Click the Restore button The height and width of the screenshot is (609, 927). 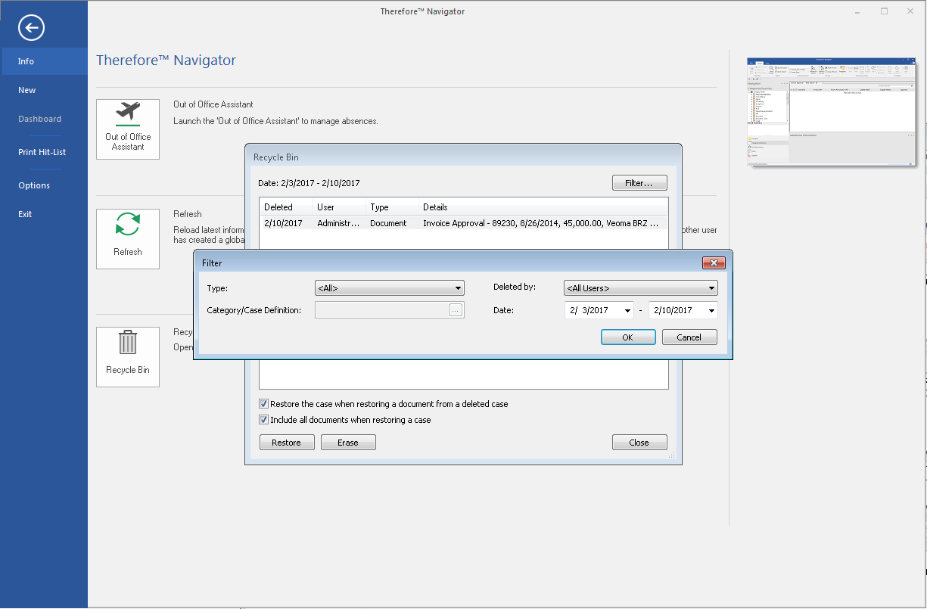(x=287, y=442)
